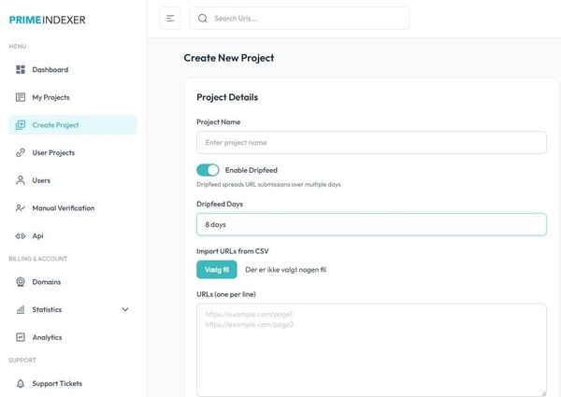Go to Domains section

pos(73,282)
